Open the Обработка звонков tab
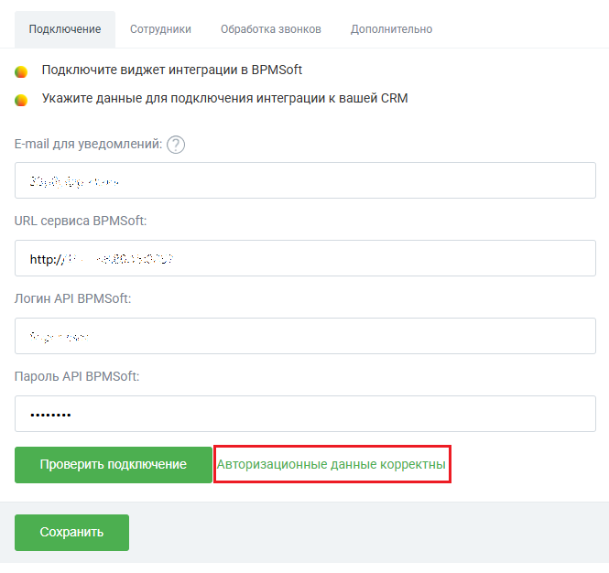Screen dimensions: 609x573 (x=271, y=29)
